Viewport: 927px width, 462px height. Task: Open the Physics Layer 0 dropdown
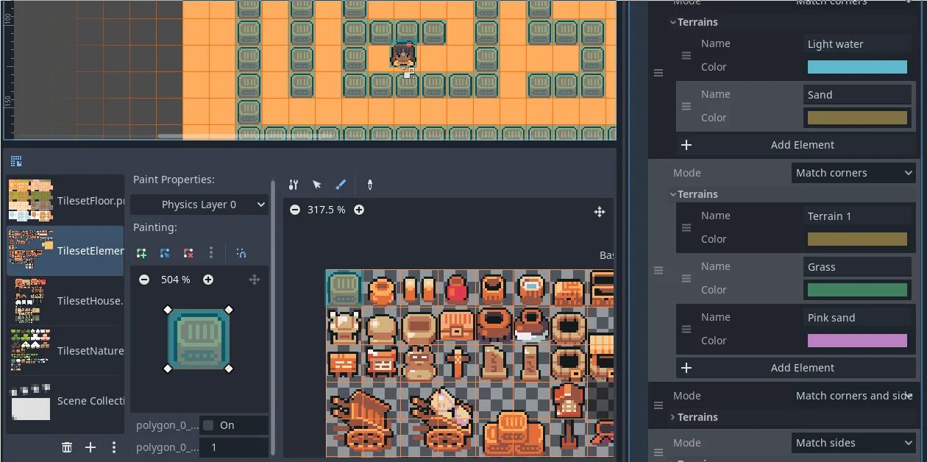pos(199,205)
